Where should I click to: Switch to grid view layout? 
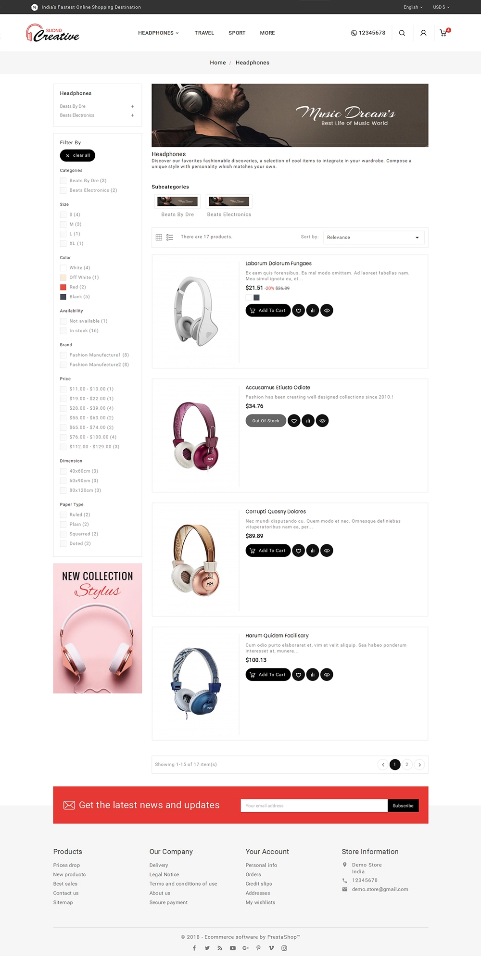click(x=159, y=238)
